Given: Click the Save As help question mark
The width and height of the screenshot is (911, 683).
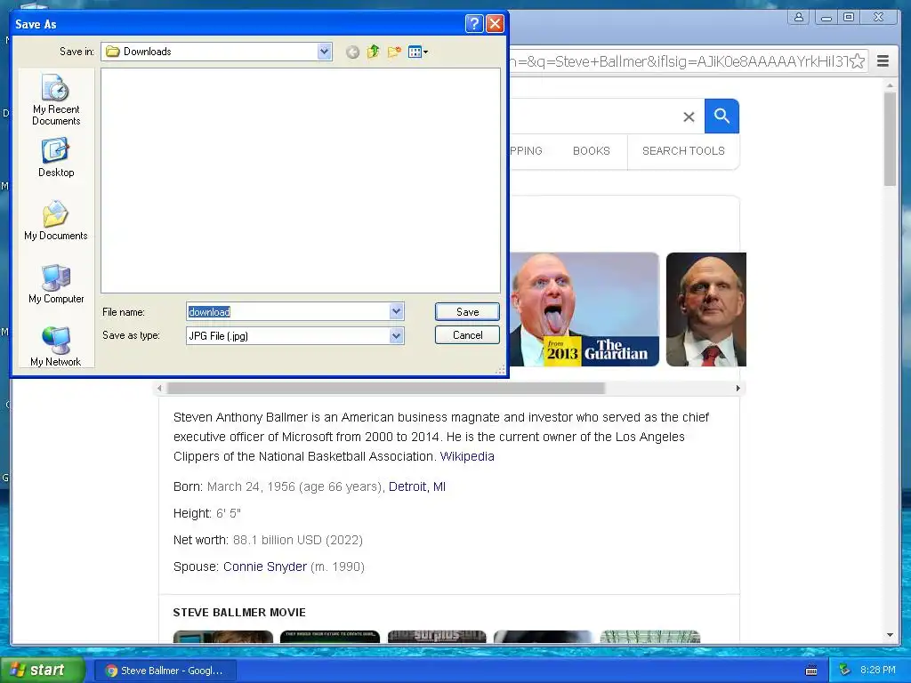Looking at the screenshot, I should pyautogui.click(x=474, y=24).
